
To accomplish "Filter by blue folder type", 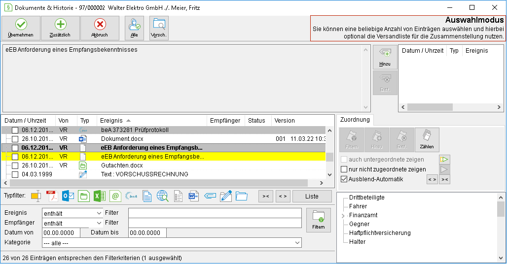I will tap(242, 196).
